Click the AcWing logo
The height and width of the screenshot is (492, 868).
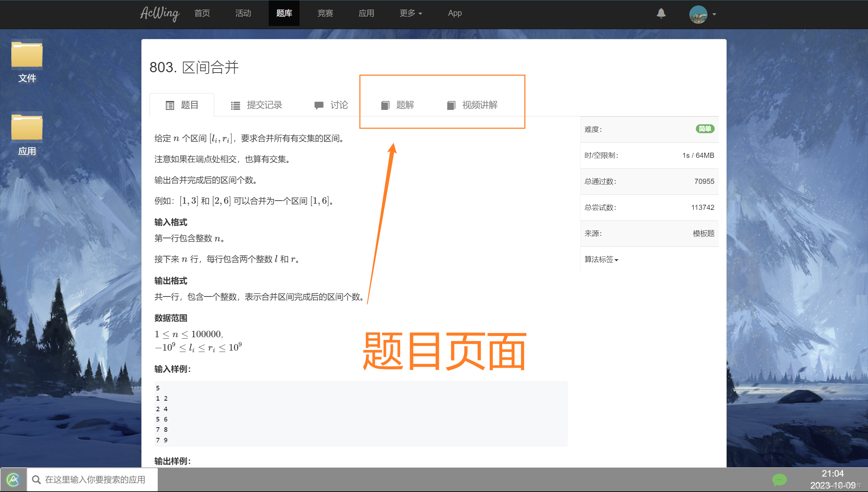click(160, 14)
